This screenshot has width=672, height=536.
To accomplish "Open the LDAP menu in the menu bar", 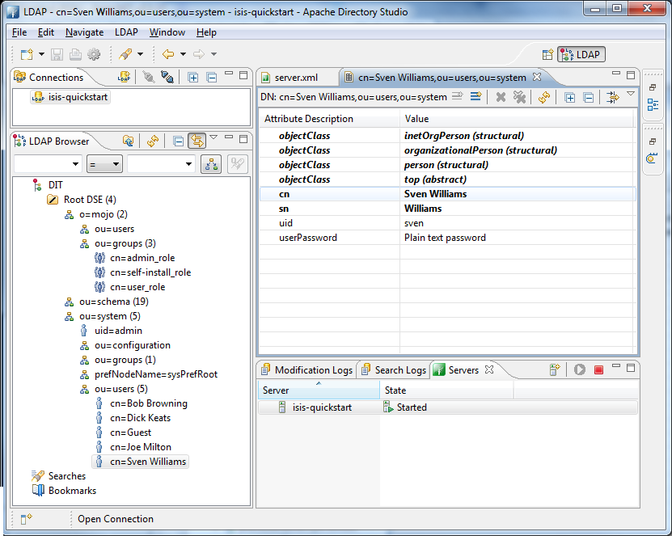I will [125, 32].
